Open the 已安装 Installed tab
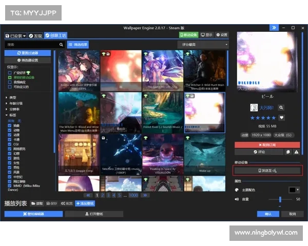The image size is (308, 246). (15, 36)
